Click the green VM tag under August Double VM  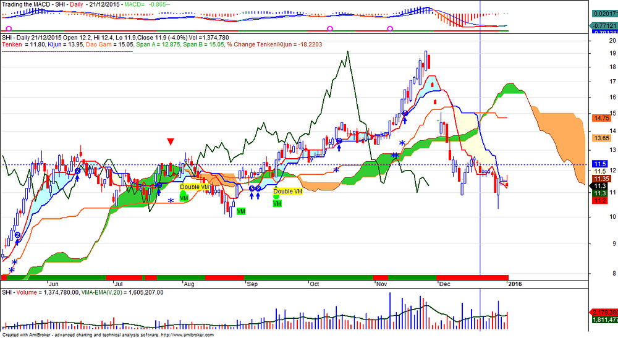[184, 198]
